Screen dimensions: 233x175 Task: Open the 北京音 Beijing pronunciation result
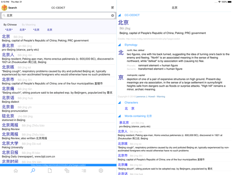(x=58, y=109)
